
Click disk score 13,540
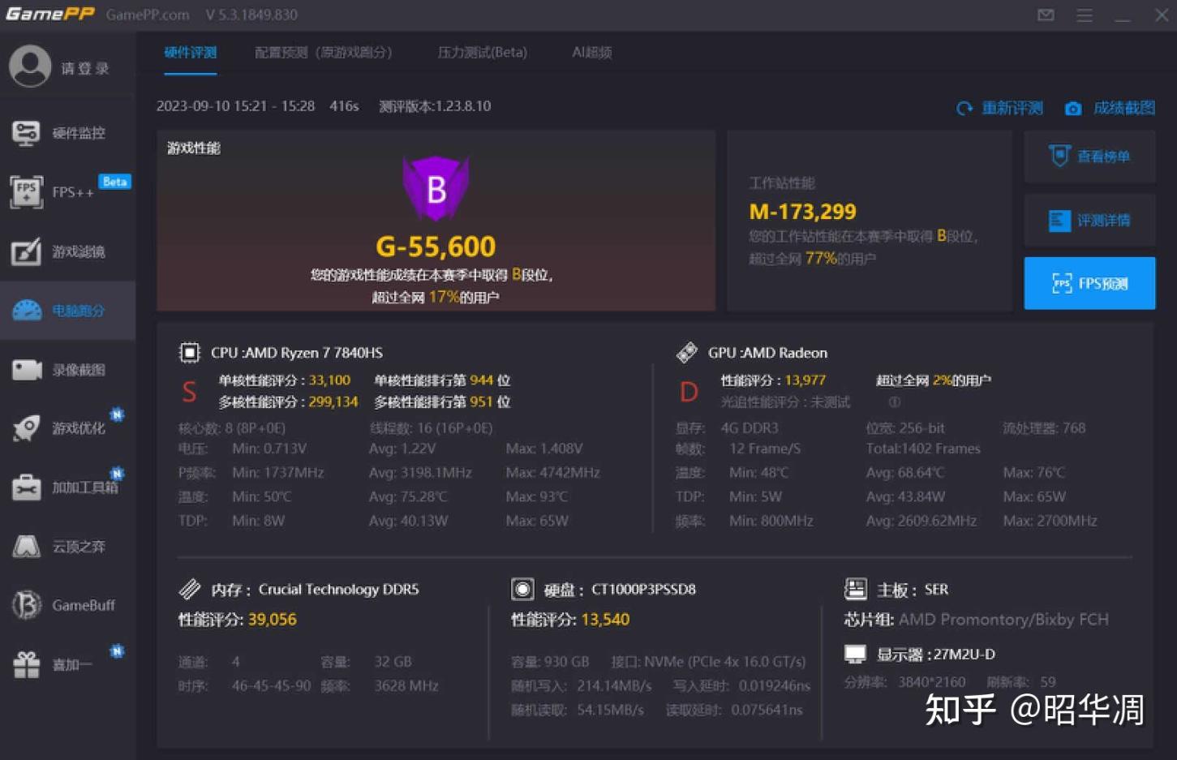coord(605,620)
